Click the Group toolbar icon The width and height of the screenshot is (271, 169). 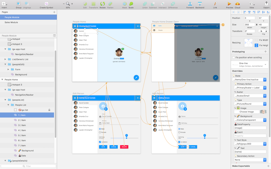(18, 4)
